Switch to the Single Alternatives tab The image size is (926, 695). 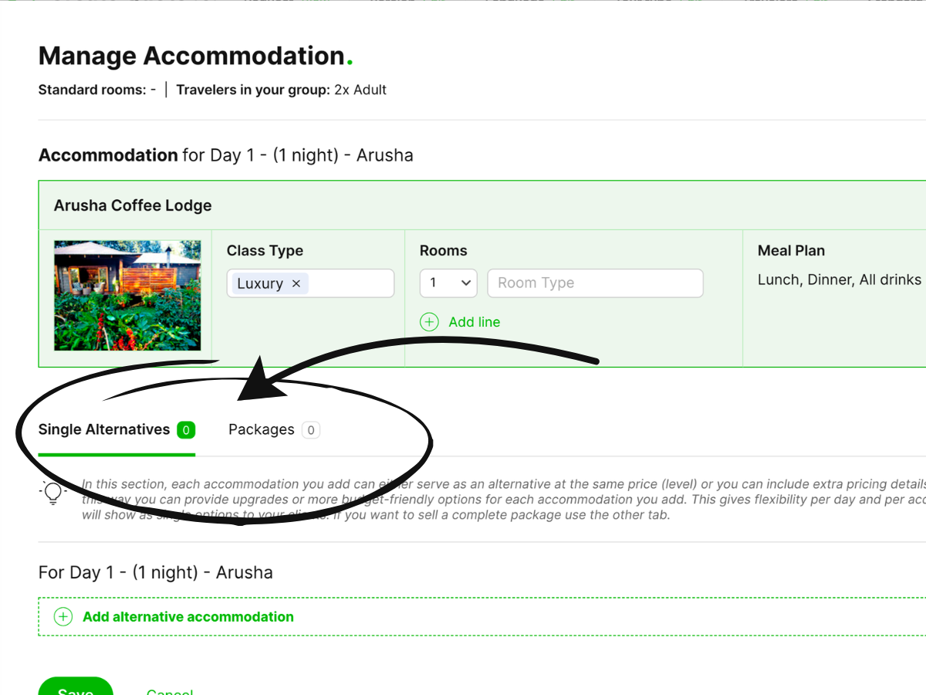(104, 429)
